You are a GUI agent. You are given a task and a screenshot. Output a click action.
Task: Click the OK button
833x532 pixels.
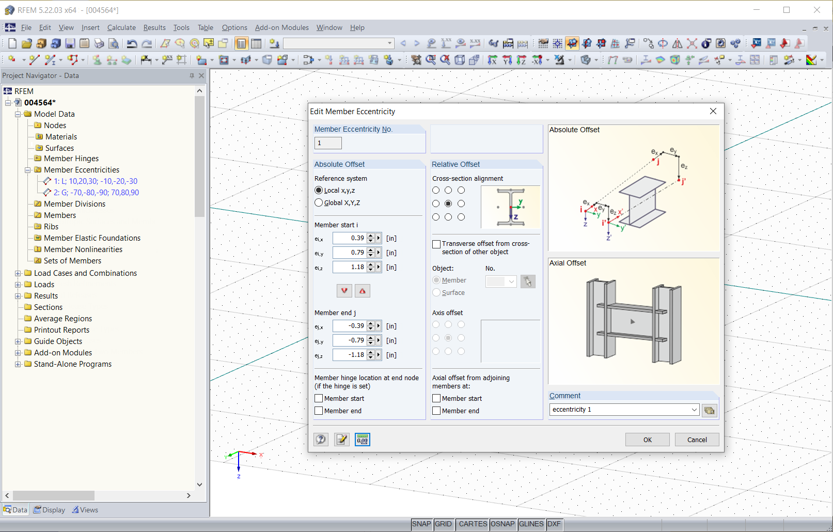tap(647, 440)
